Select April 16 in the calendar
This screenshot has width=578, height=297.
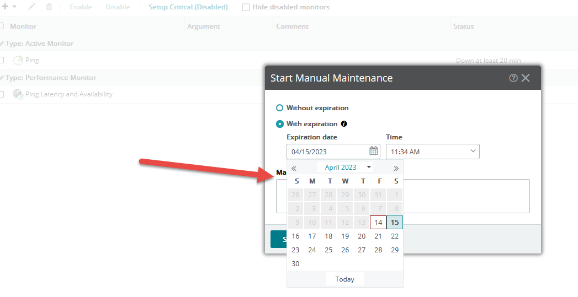296,236
